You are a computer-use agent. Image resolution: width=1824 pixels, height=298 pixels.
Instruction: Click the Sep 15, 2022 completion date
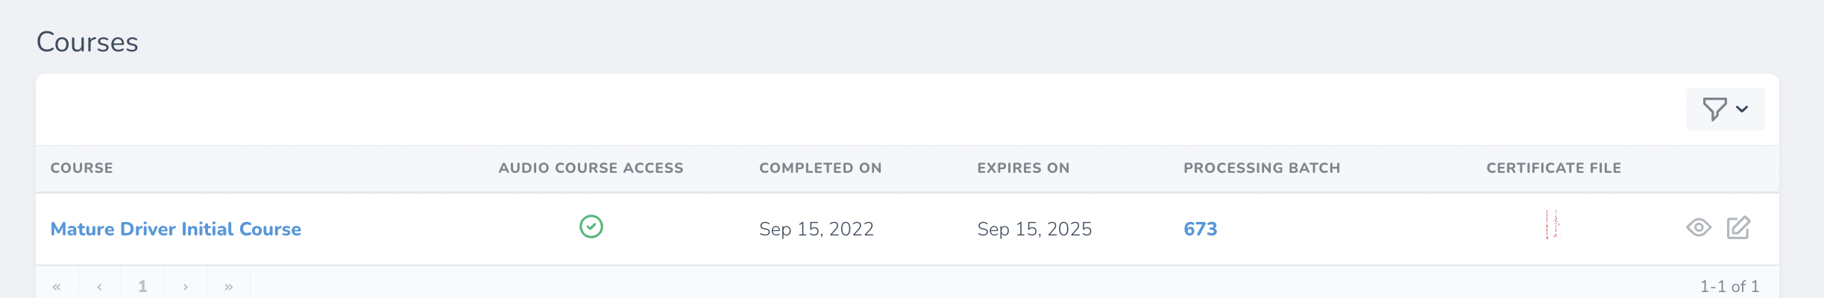pos(816,229)
